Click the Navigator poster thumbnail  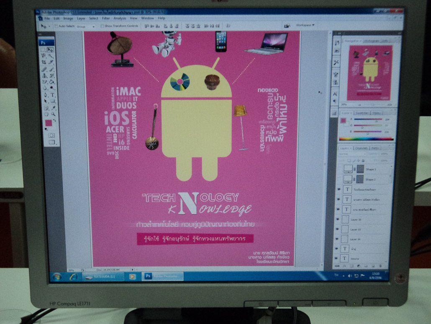(370, 73)
